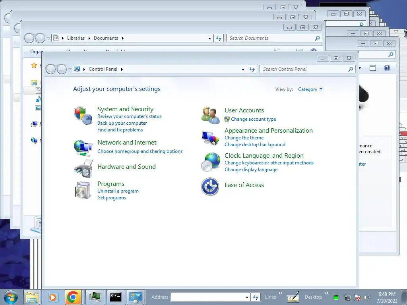
Task: Open the Resource Monitor taskbar button
Action: [95, 297]
